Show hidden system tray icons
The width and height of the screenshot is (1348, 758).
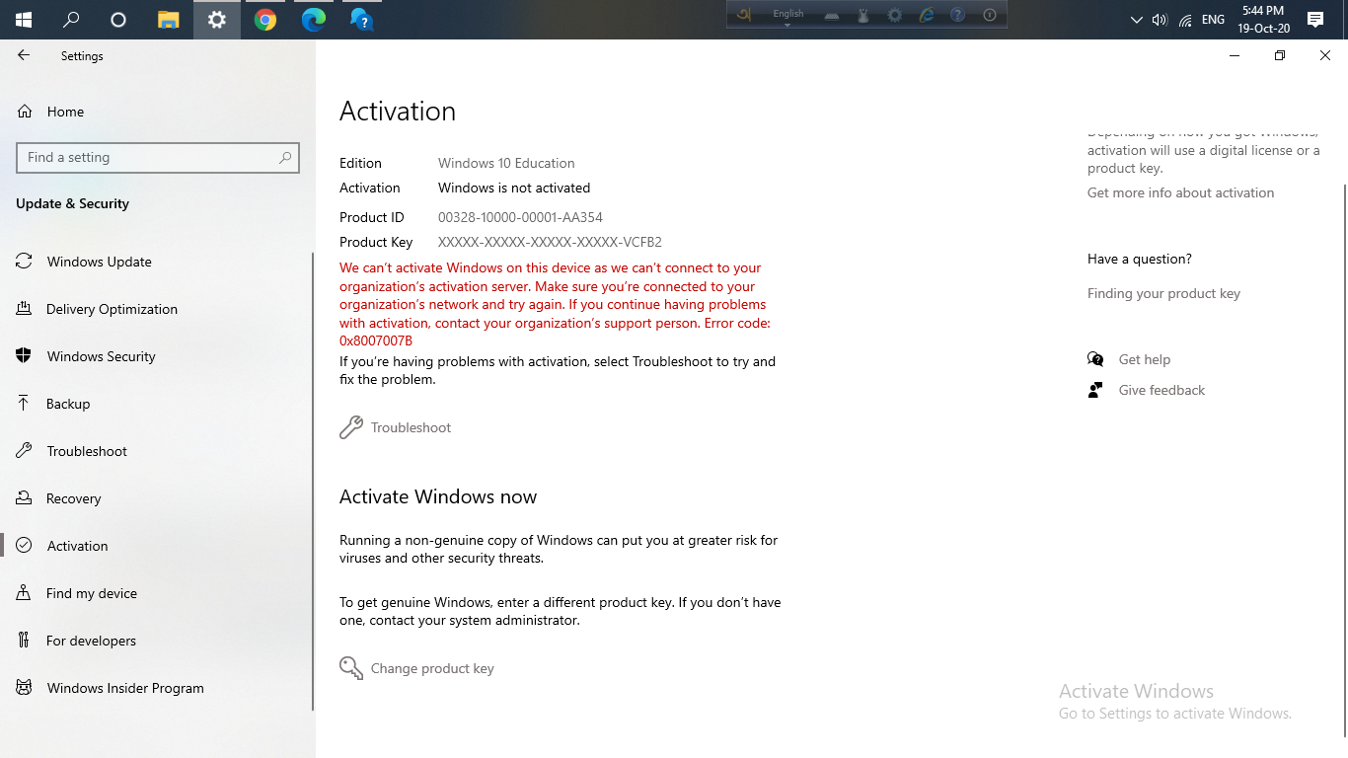coord(1136,20)
